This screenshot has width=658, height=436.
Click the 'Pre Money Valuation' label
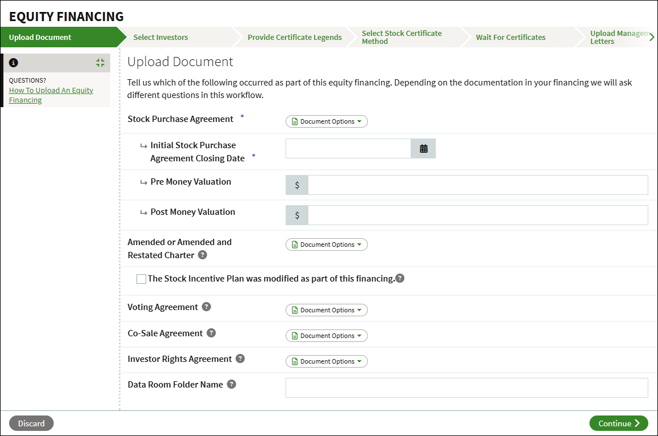[191, 182]
